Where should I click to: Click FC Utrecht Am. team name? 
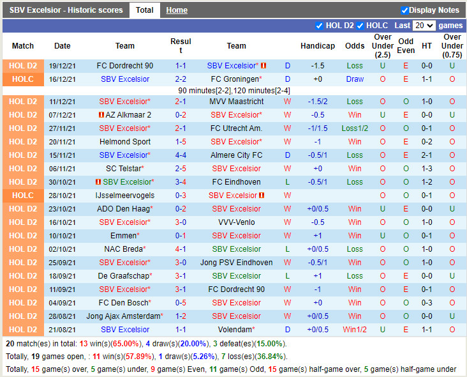click(x=236, y=128)
